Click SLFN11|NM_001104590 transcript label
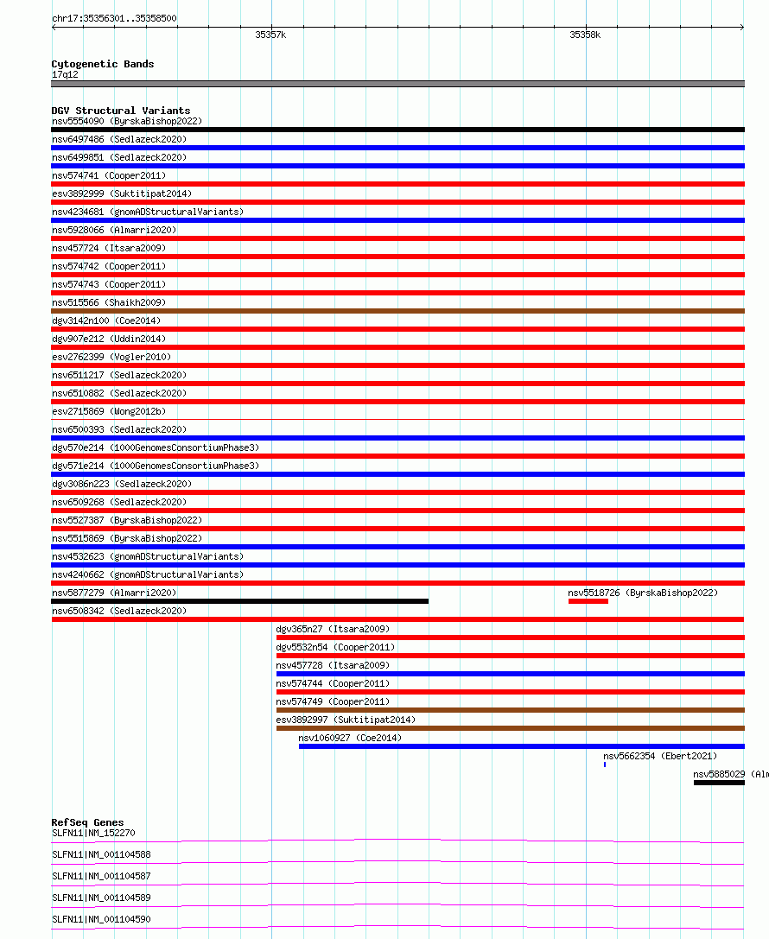This screenshot has width=769, height=939. click(x=101, y=919)
